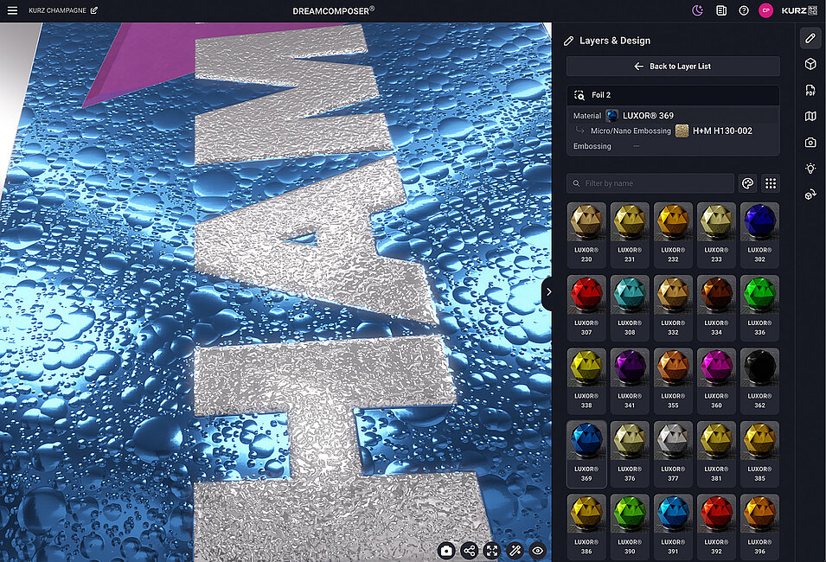Select LUXOR 385 gold swatch

pos(759,454)
